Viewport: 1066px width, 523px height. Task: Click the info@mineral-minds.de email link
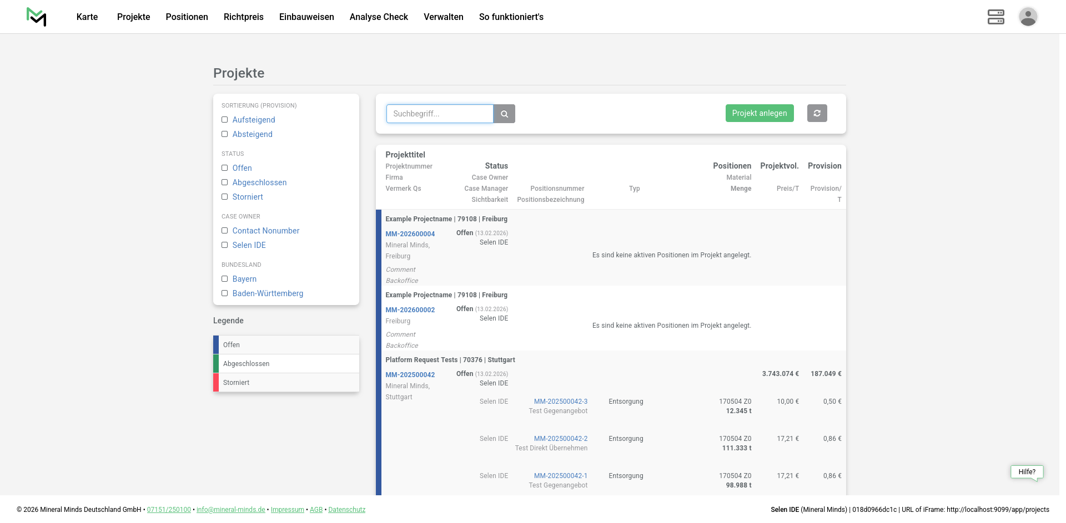click(x=230, y=510)
